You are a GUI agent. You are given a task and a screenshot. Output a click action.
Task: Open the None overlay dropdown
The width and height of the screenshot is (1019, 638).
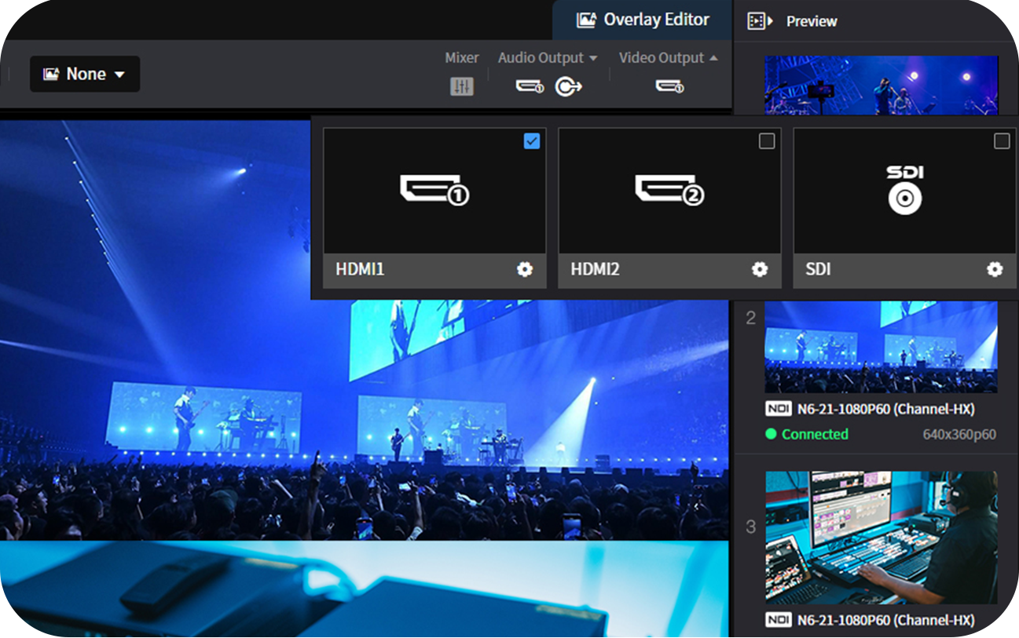pos(85,74)
